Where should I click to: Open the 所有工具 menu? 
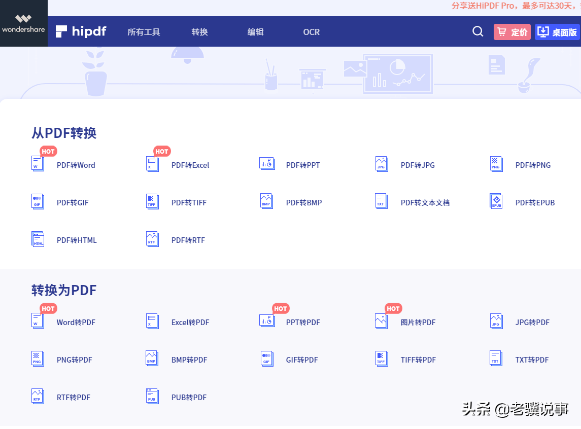144,32
